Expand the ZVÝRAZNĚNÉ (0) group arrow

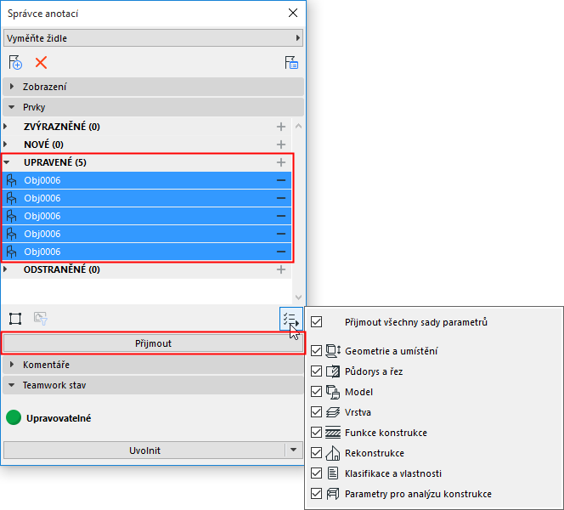point(5,127)
